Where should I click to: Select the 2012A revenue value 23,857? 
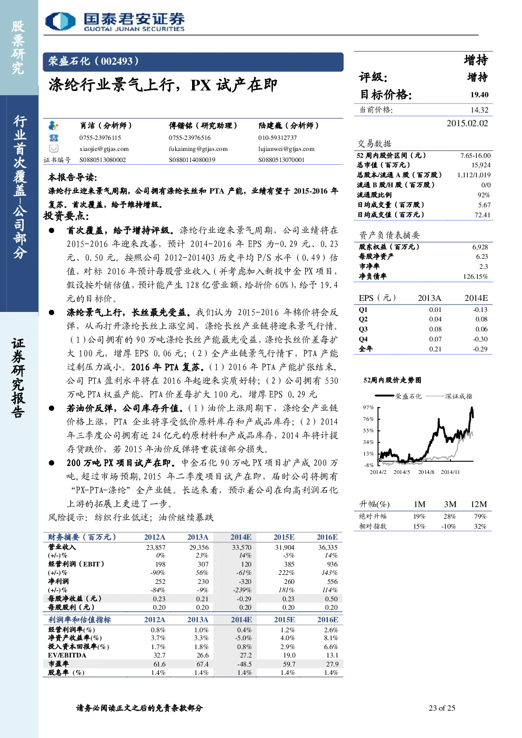coord(156,548)
